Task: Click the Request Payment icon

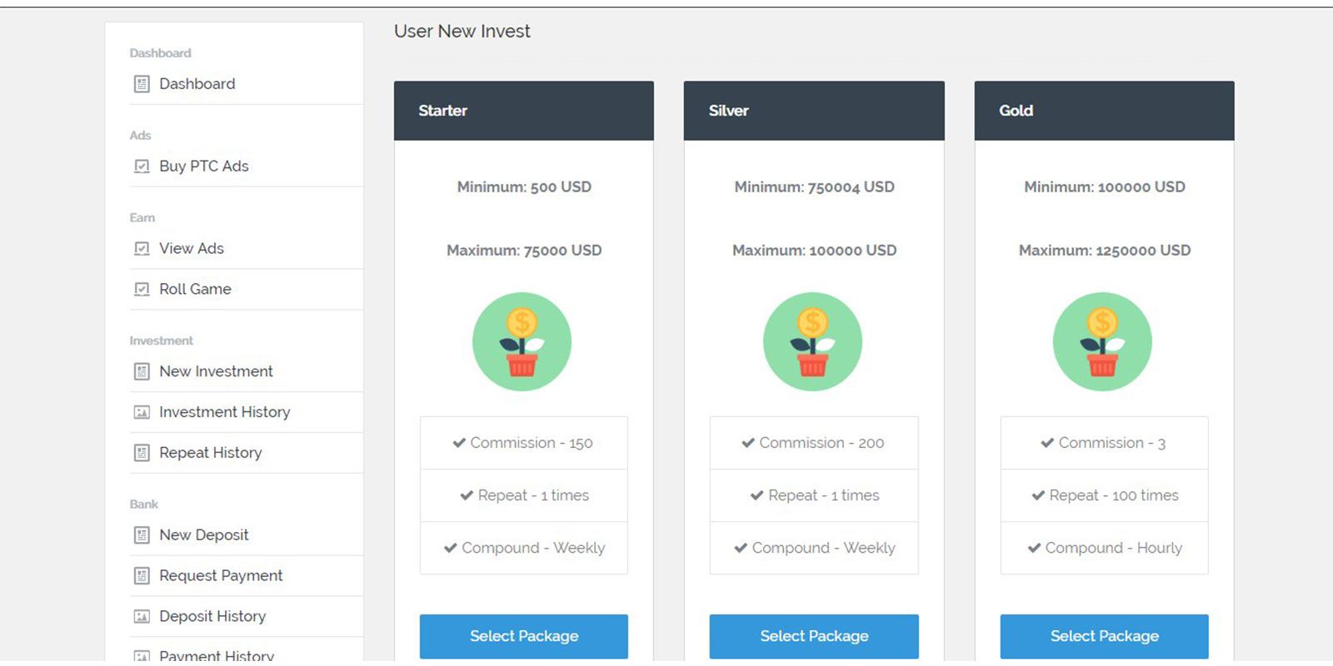Action: [x=142, y=576]
